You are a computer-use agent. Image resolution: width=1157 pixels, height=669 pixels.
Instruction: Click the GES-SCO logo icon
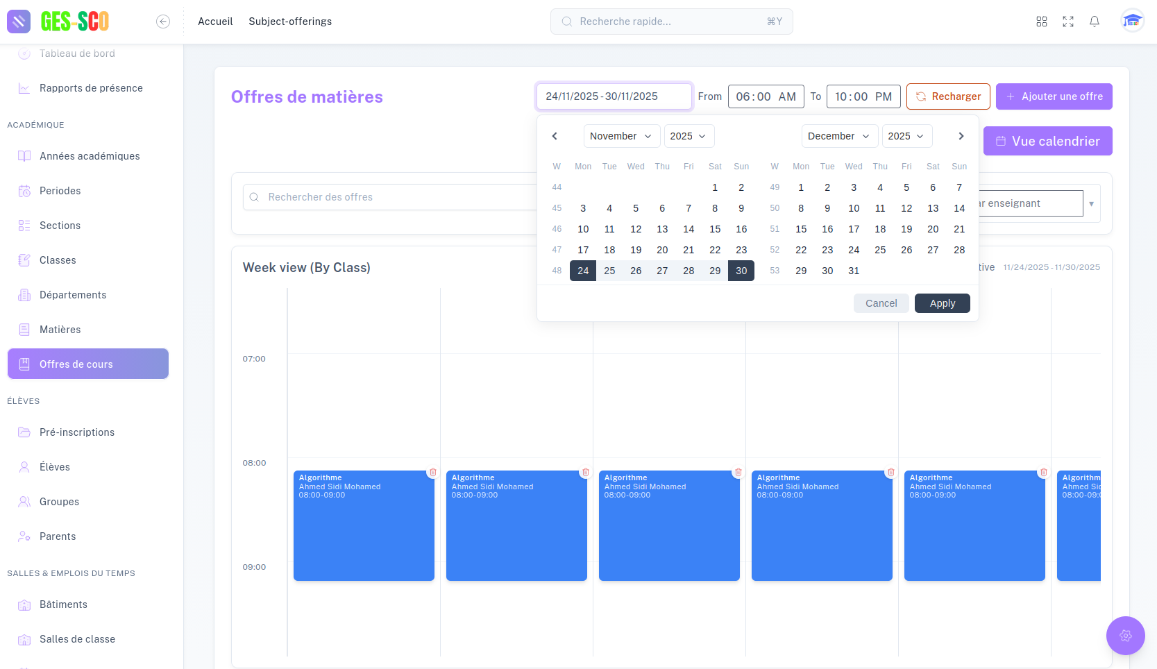click(x=19, y=22)
